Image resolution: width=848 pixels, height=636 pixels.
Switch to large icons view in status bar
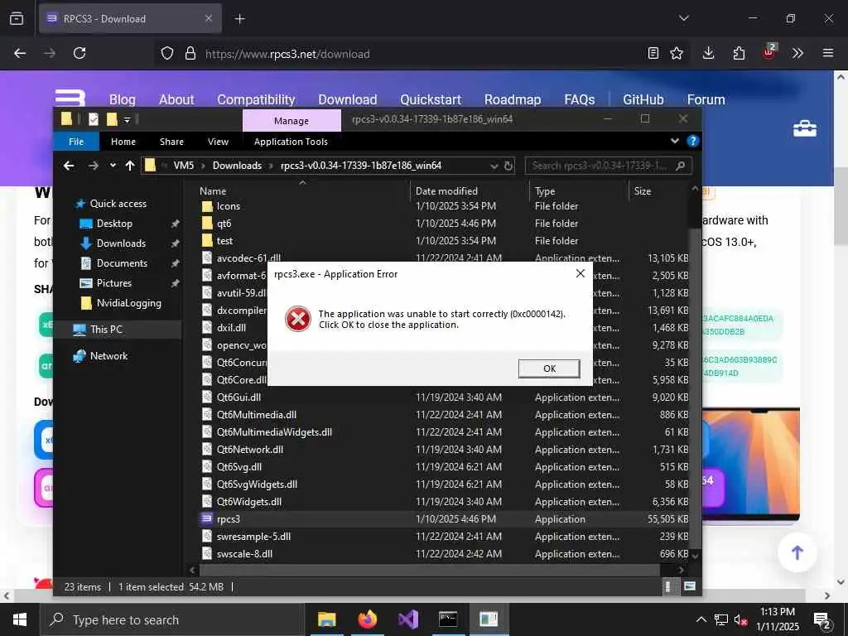click(x=690, y=586)
